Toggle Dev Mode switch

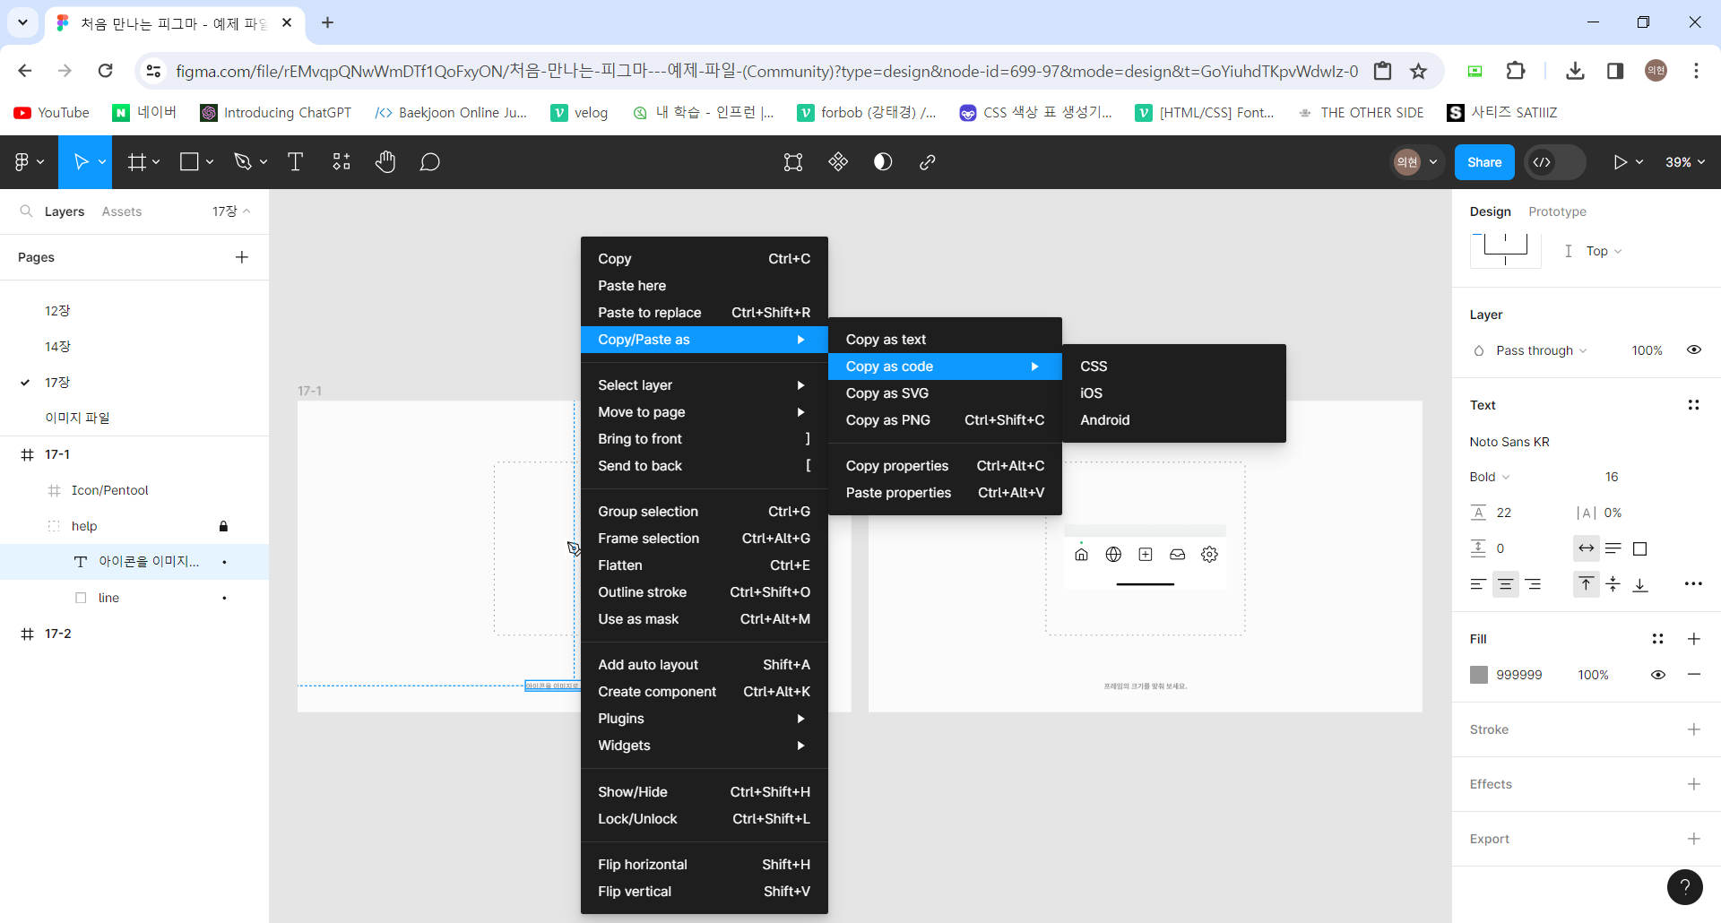[x=1555, y=162]
